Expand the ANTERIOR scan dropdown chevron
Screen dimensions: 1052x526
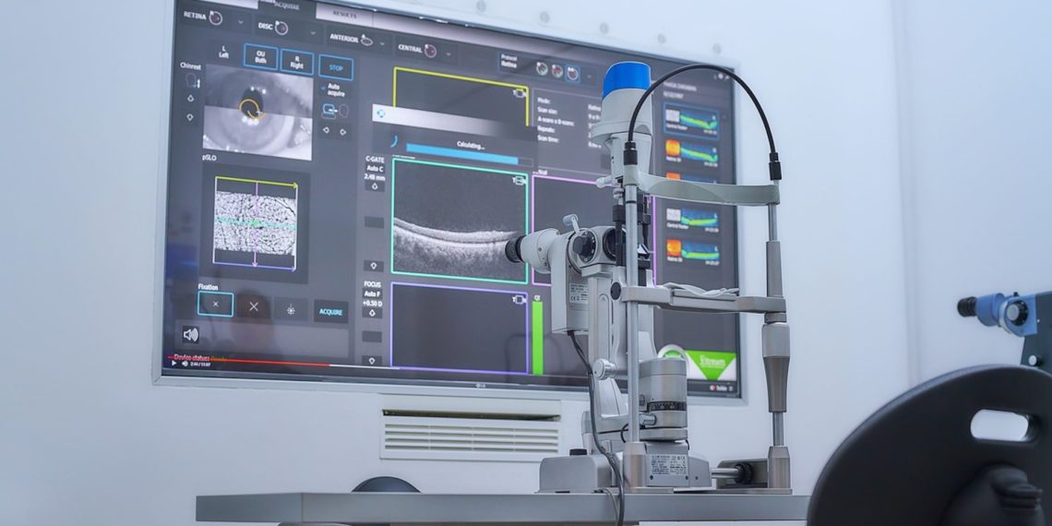[382, 44]
